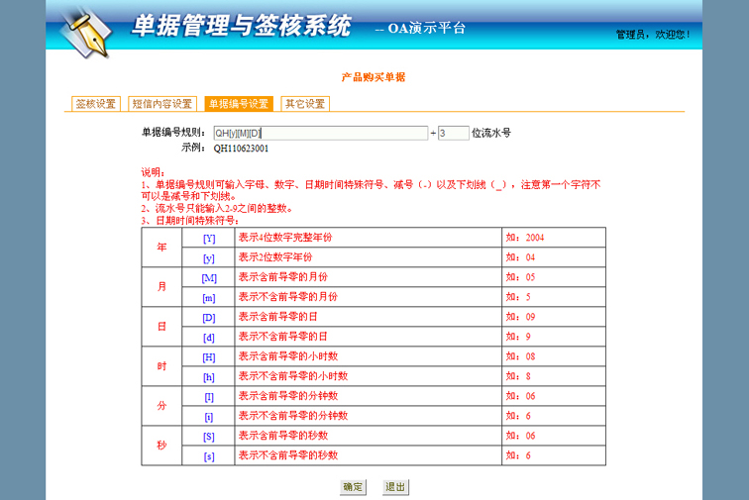Choose the [D] leading-zero day symbol
This screenshot has width=749, height=500.
coord(209,317)
